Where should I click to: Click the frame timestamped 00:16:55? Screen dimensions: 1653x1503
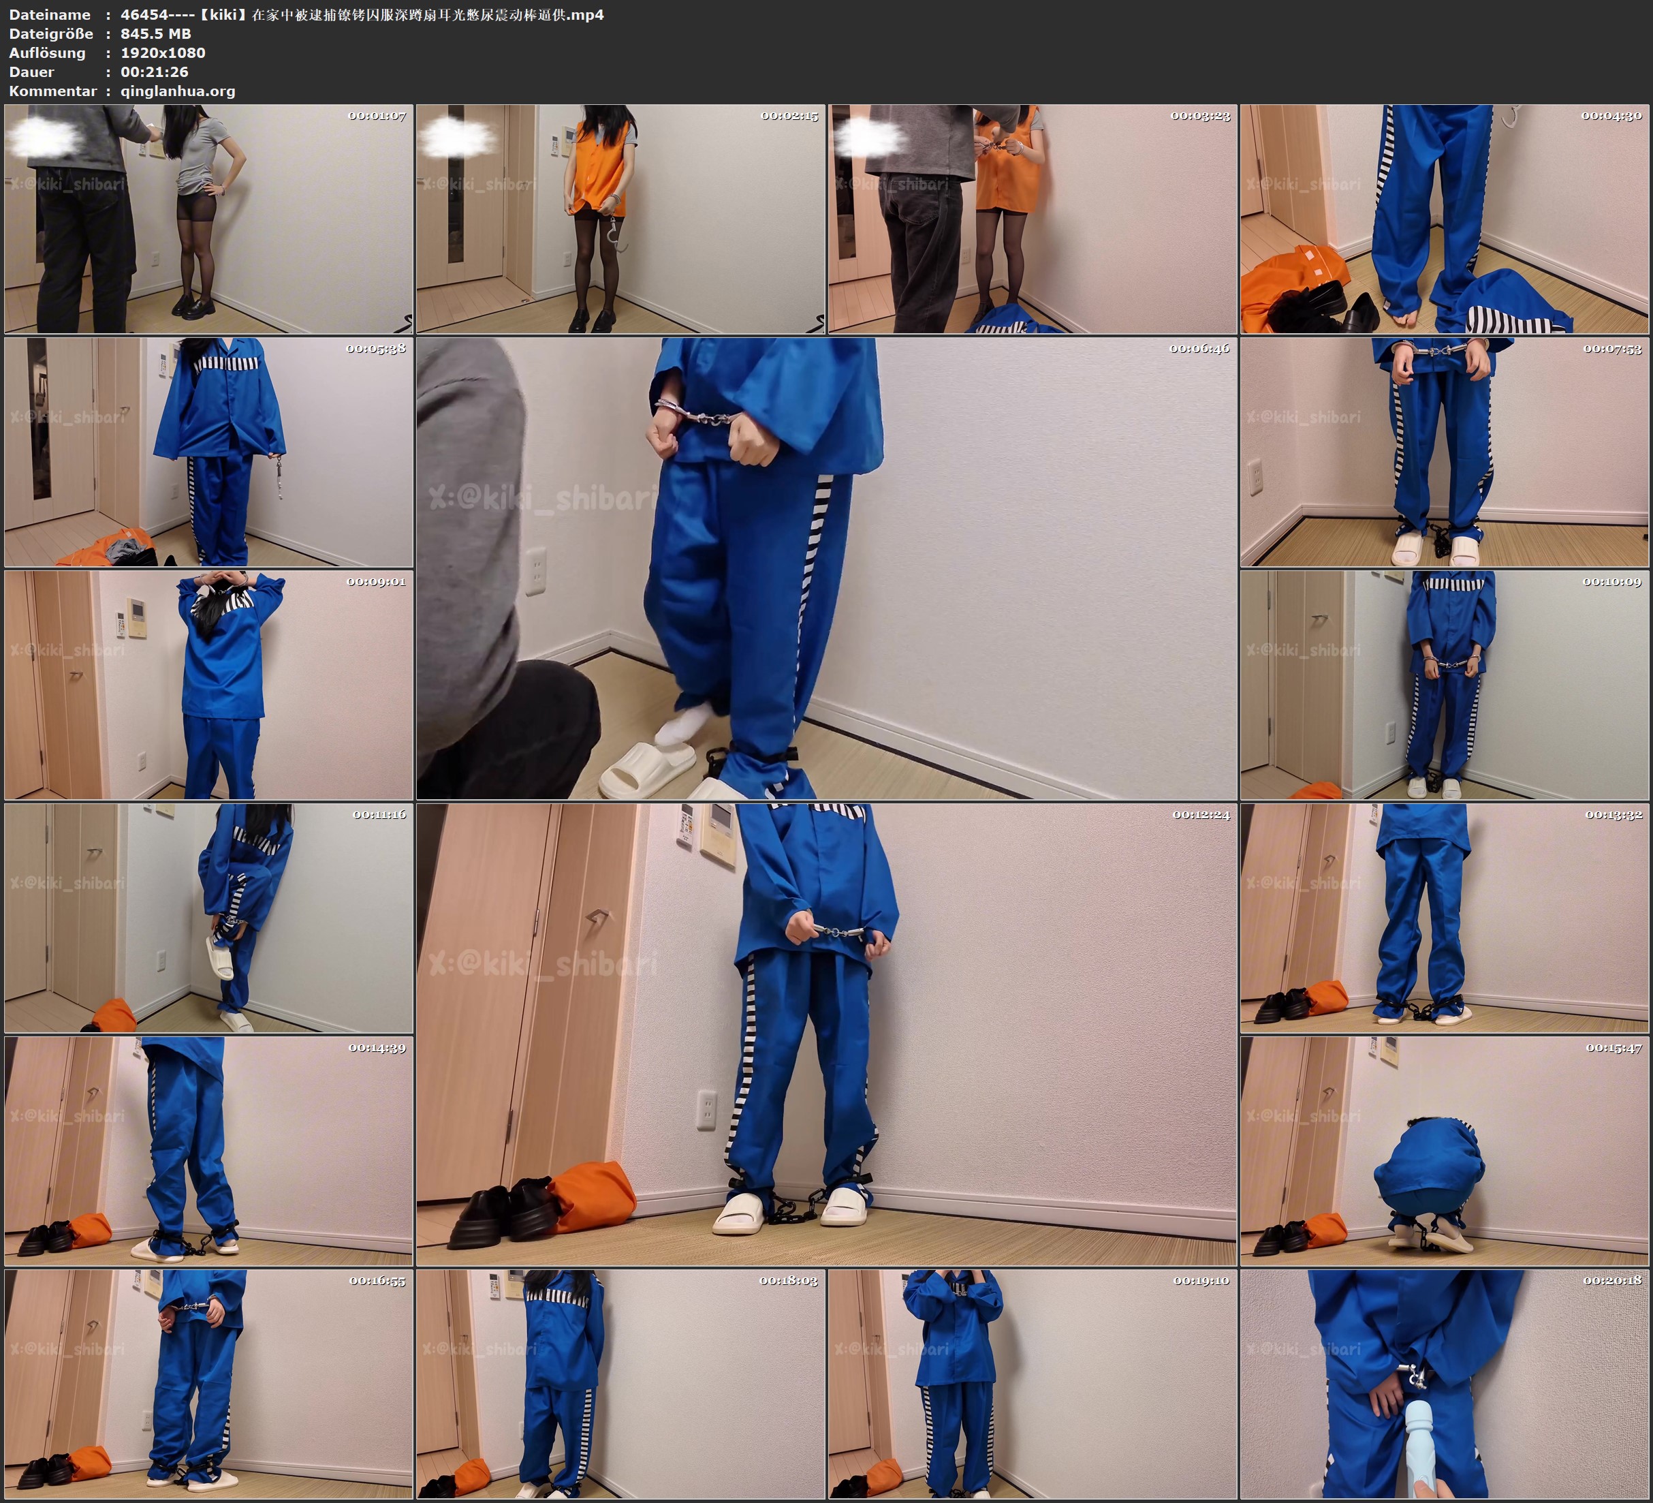pos(208,1384)
